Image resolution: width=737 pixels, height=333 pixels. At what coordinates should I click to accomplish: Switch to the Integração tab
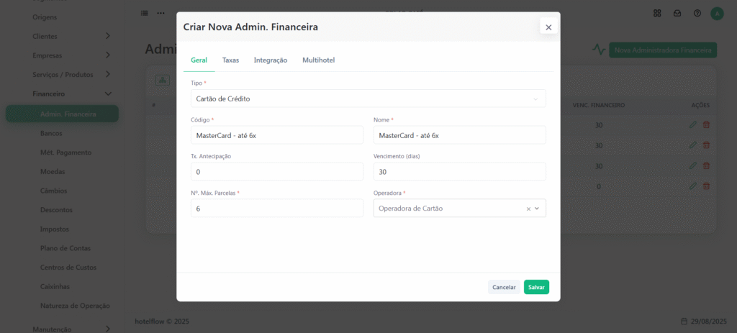271,60
